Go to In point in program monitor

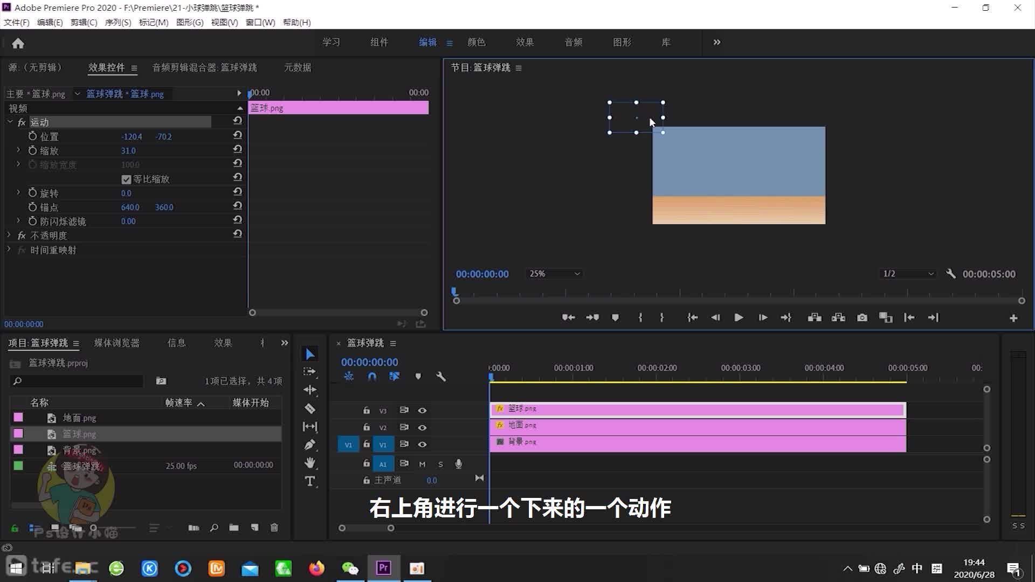693,317
